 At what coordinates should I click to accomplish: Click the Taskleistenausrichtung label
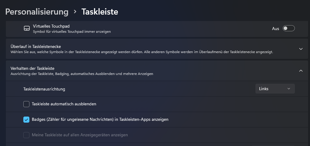click(x=44, y=89)
